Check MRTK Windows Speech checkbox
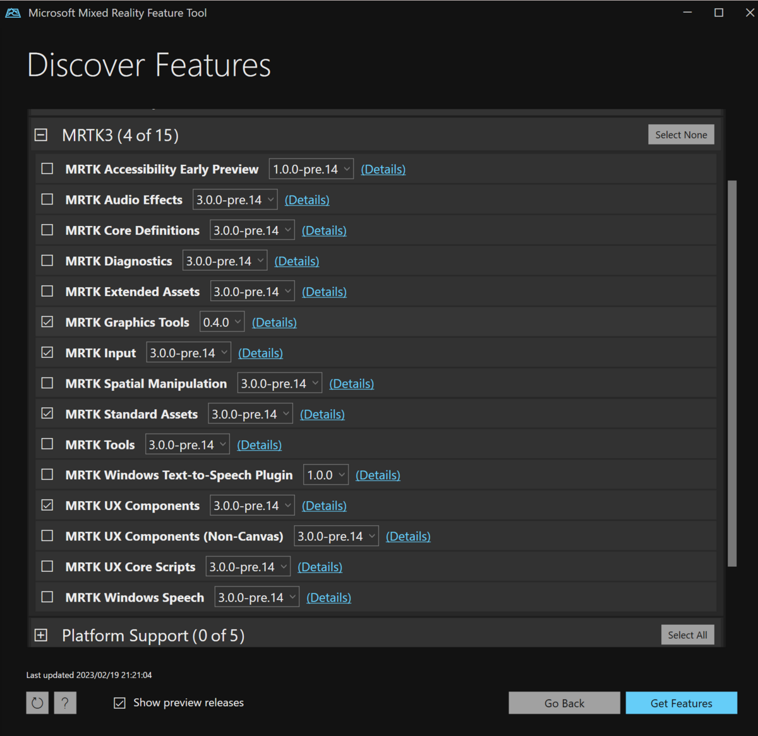Image resolution: width=758 pixels, height=736 pixels. [47, 597]
